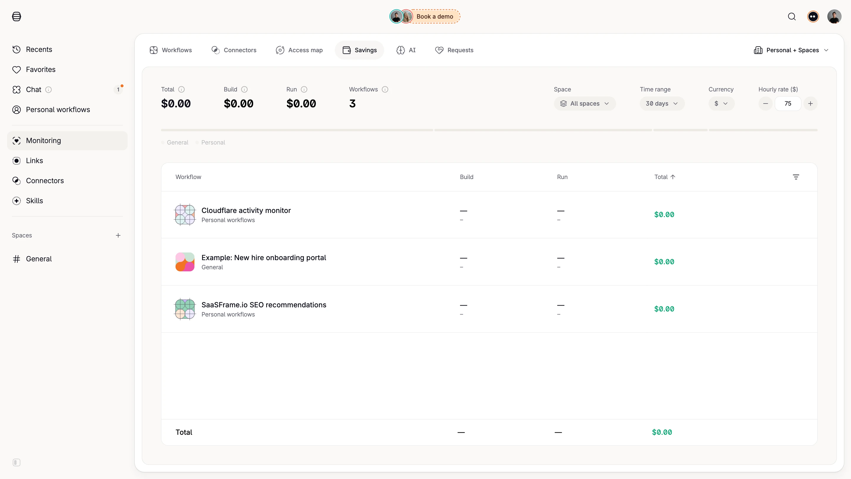Image resolution: width=851 pixels, height=479 pixels.
Task: Open Favorites in the sidebar
Action: tap(67, 70)
